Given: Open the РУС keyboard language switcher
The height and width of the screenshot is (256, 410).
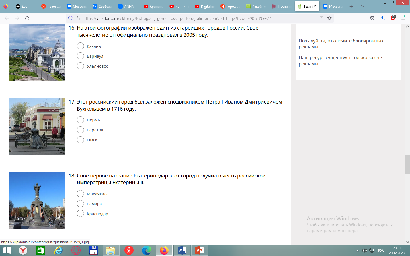Looking at the screenshot, I should click(381, 251).
